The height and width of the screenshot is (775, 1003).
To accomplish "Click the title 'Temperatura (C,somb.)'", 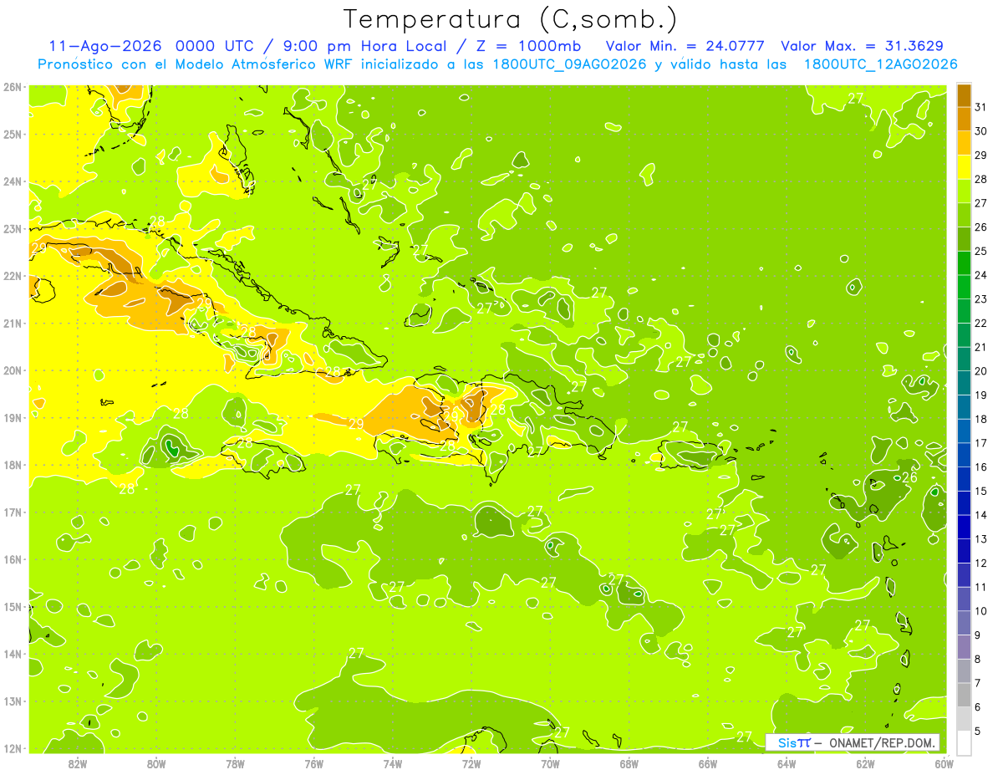I will [x=510, y=19].
